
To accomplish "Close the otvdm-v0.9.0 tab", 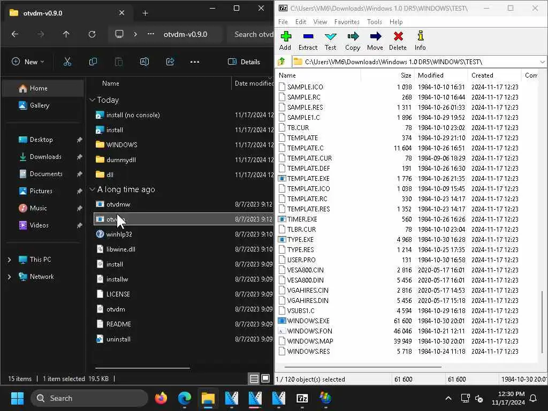I will tap(121, 13).
